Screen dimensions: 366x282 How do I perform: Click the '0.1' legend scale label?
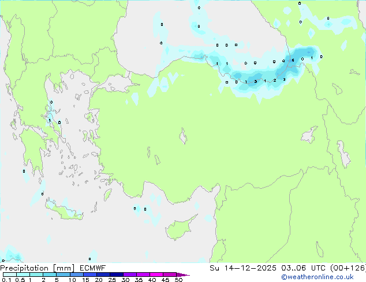[x=6, y=280]
